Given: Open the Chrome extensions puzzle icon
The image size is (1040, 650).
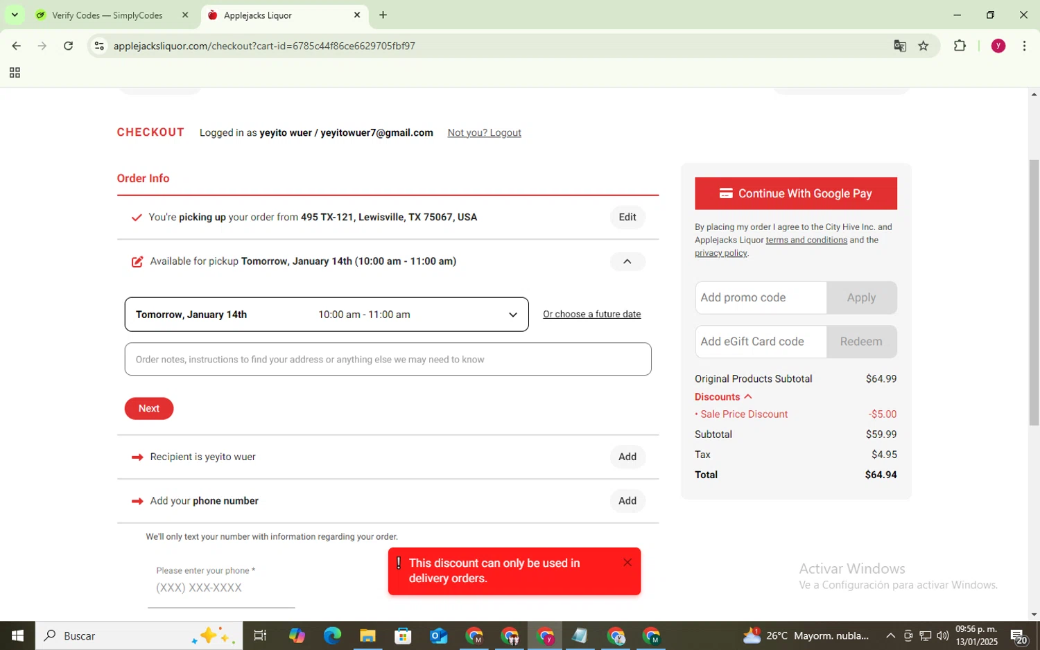Looking at the screenshot, I should (960, 46).
